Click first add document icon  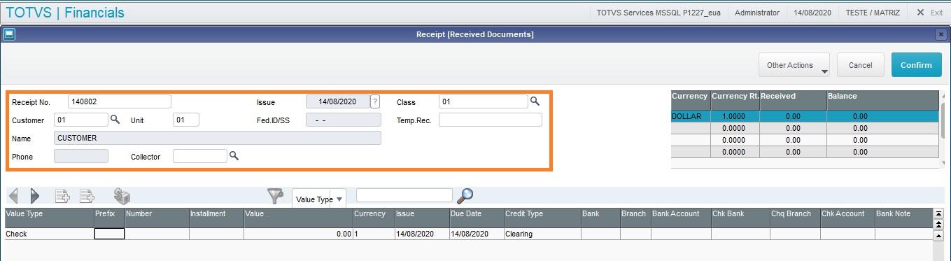coord(62,196)
